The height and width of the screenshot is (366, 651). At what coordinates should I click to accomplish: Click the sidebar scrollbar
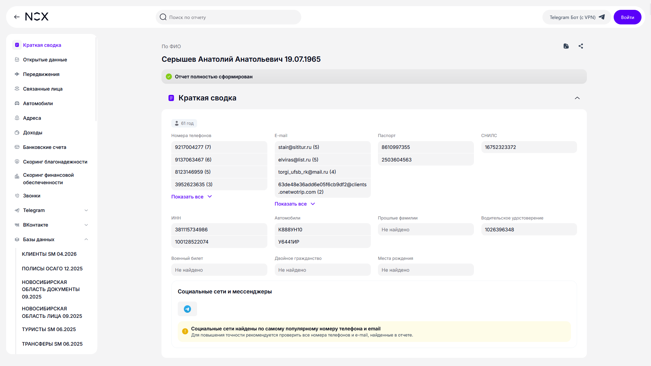96,80
